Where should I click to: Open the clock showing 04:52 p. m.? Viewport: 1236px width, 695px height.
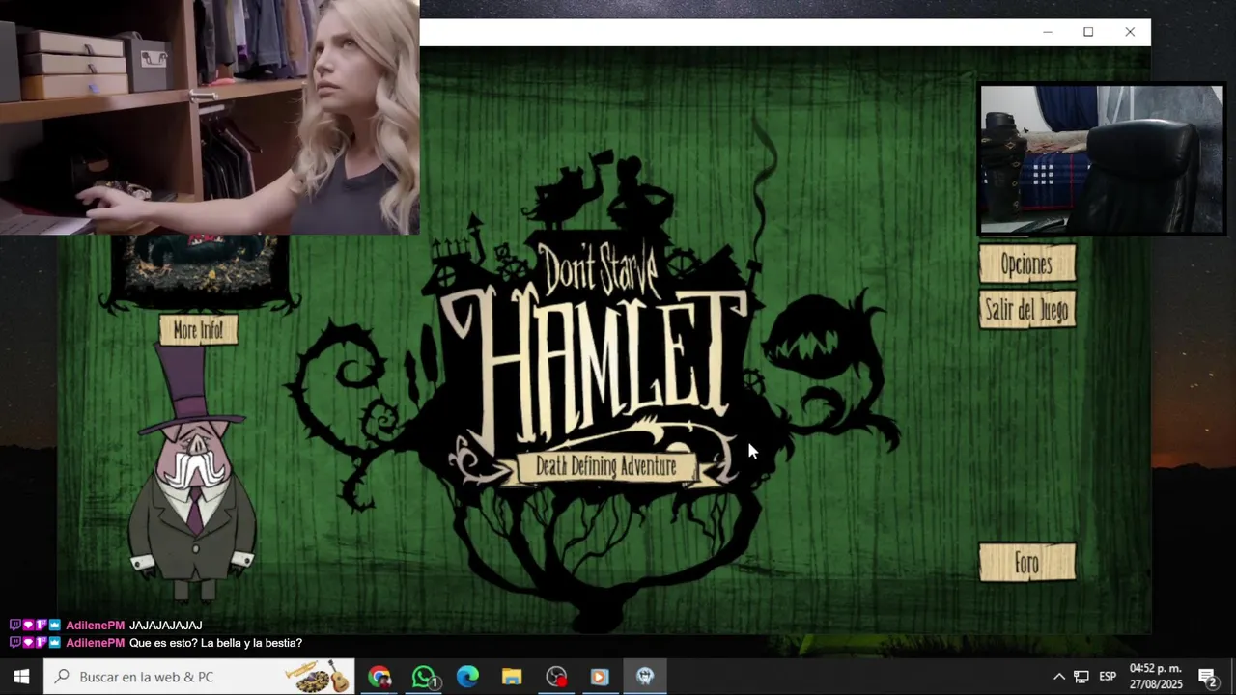click(1156, 677)
